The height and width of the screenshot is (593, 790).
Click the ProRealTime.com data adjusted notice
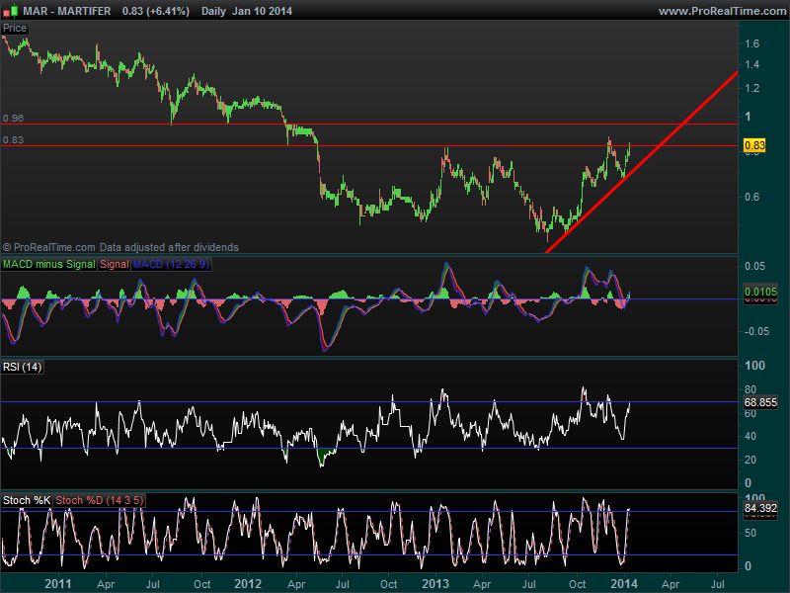click(x=120, y=247)
